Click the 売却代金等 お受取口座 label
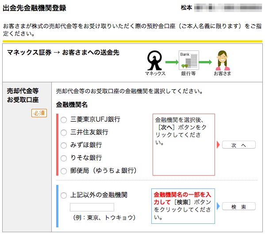This screenshot has width=265, height=234. coord(23,95)
